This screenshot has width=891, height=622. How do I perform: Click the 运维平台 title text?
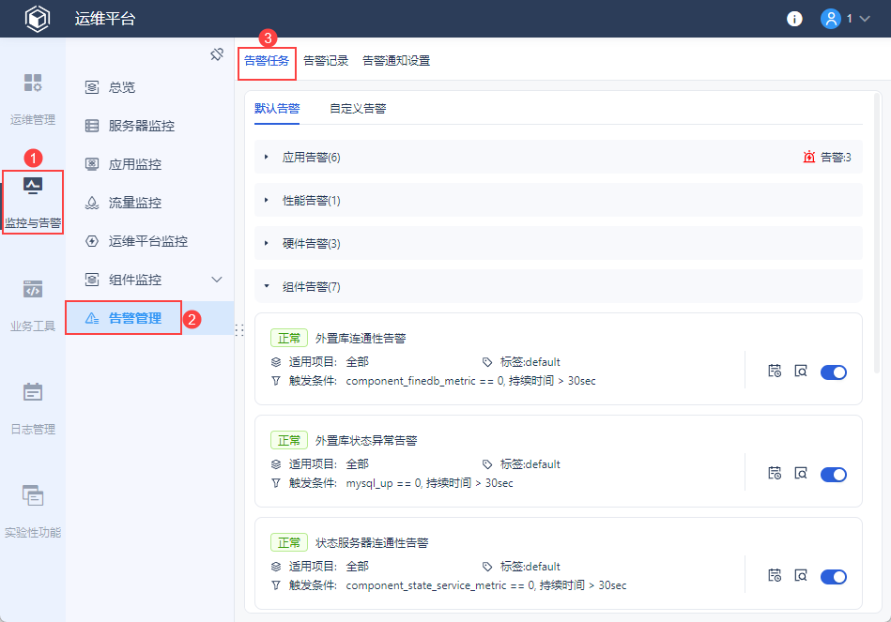105,19
